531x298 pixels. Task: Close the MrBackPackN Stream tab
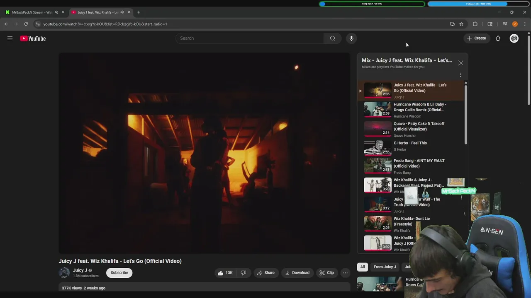pyautogui.click(x=63, y=12)
